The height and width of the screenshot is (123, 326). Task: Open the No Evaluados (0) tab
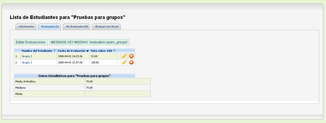tap(77, 27)
